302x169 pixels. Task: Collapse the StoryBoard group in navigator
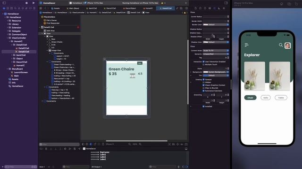tap(8, 69)
